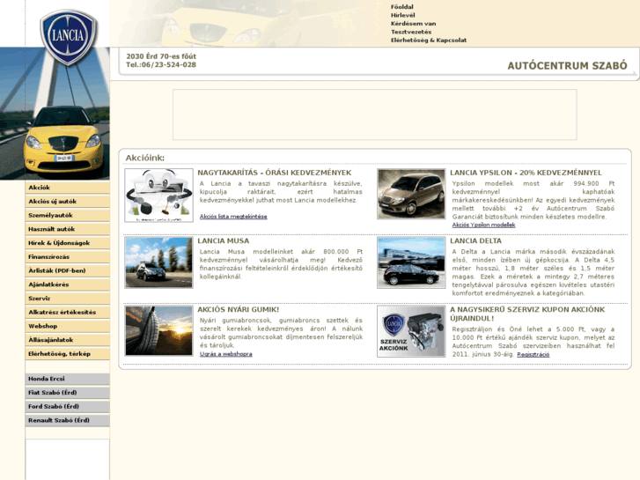
Task: Select Akciók in the sidebar menu
Action: [x=68, y=188]
